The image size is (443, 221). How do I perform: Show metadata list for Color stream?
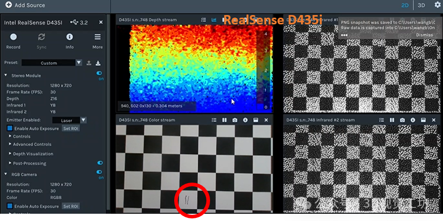coord(214,120)
